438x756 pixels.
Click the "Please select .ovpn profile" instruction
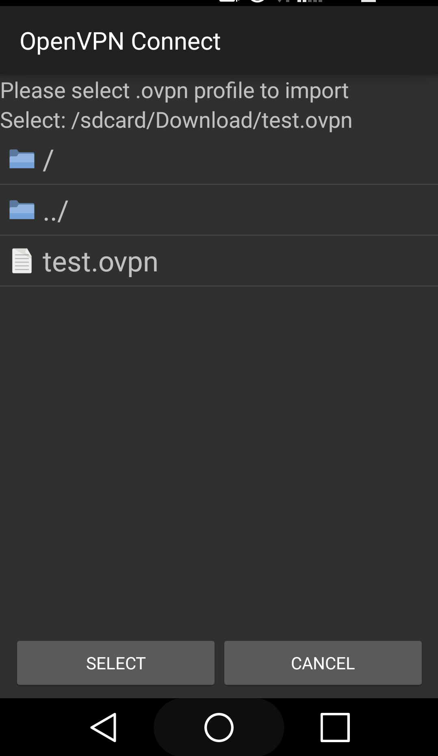174,90
